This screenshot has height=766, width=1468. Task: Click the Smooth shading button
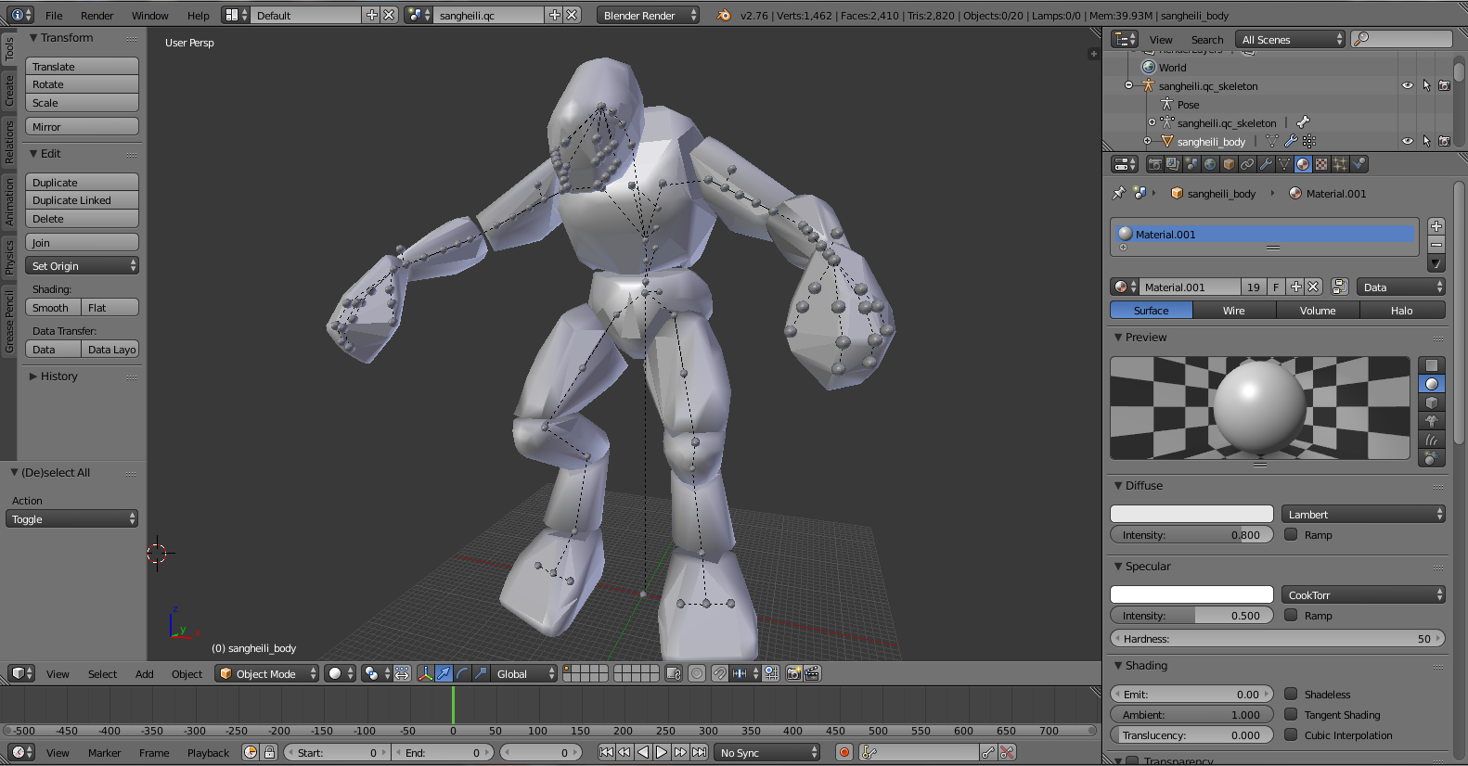[x=52, y=308]
